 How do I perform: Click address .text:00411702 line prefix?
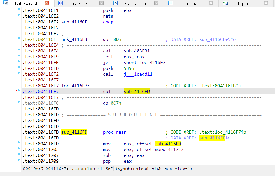[41, 150]
